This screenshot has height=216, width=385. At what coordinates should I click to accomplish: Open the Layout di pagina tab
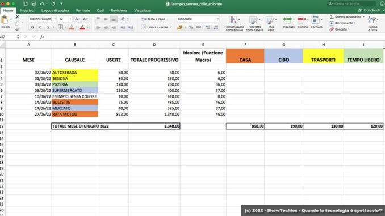pyautogui.click(x=55, y=11)
